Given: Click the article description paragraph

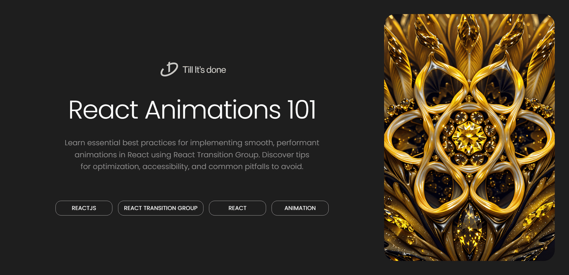Looking at the screenshot, I should (192, 154).
